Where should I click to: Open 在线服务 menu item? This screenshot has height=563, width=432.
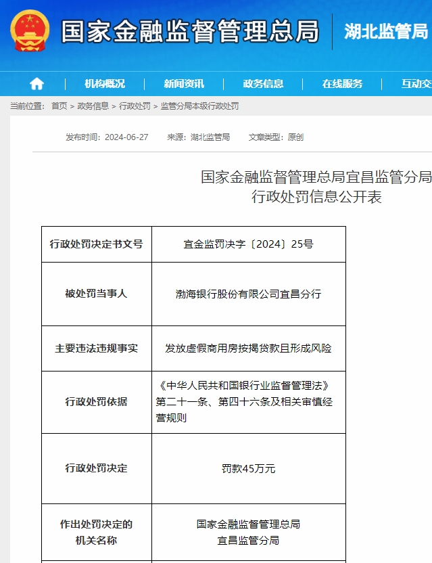pos(342,84)
